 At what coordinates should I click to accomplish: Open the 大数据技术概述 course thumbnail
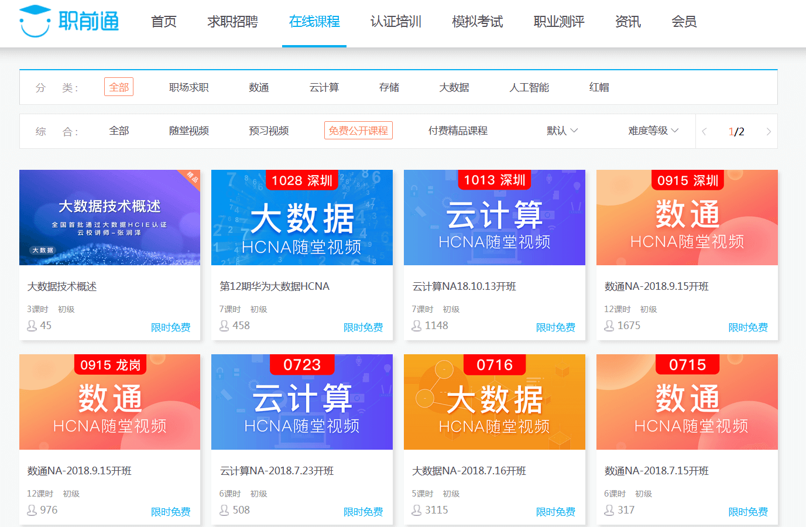109,217
